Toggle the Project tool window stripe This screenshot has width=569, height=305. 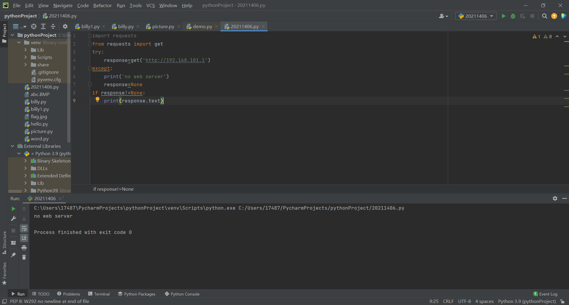pos(4,33)
